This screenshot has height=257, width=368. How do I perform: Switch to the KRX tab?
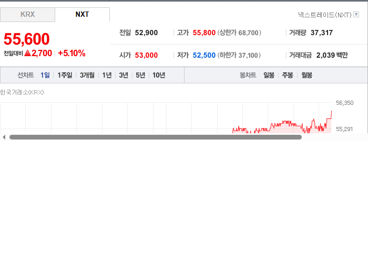[27, 15]
